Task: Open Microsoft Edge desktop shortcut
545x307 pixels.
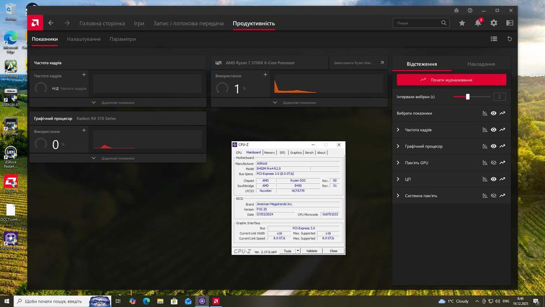Action: point(10,42)
